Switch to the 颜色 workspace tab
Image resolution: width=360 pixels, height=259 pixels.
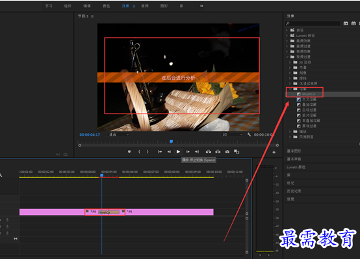(107, 6)
